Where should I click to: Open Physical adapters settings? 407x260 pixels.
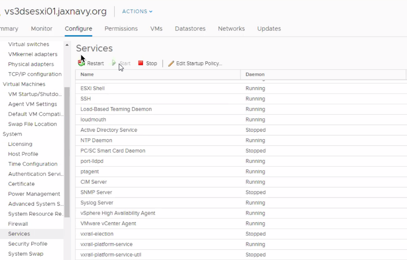click(31, 64)
